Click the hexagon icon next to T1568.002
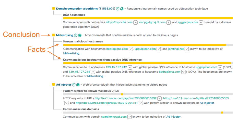The image size is (249, 124). pyautogui.click(x=122, y=9)
